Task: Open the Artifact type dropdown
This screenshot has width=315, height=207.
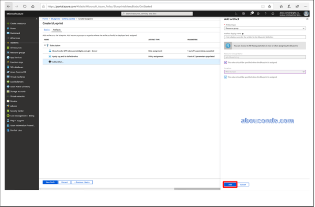Action: pyautogui.click(x=265, y=28)
